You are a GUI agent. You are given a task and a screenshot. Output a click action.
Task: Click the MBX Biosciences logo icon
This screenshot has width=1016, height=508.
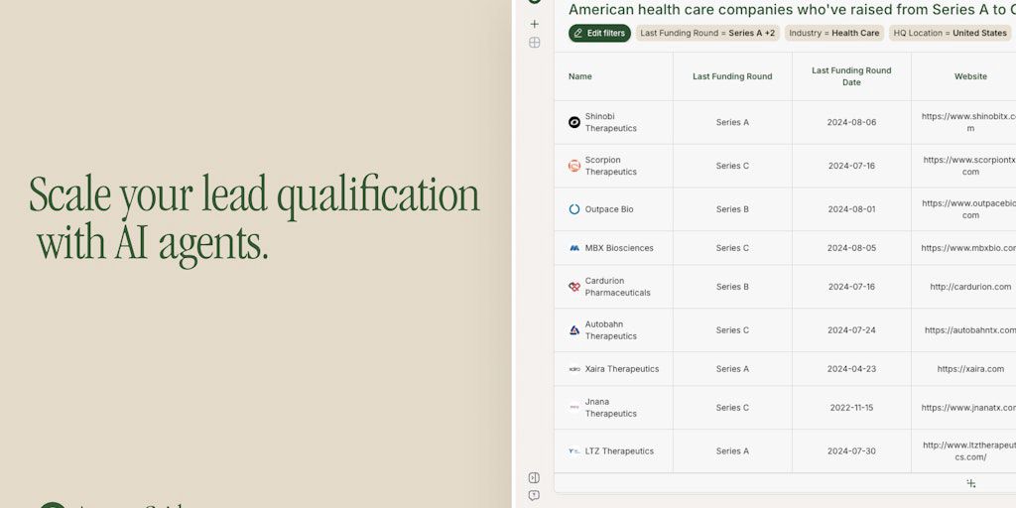pyautogui.click(x=574, y=248)
